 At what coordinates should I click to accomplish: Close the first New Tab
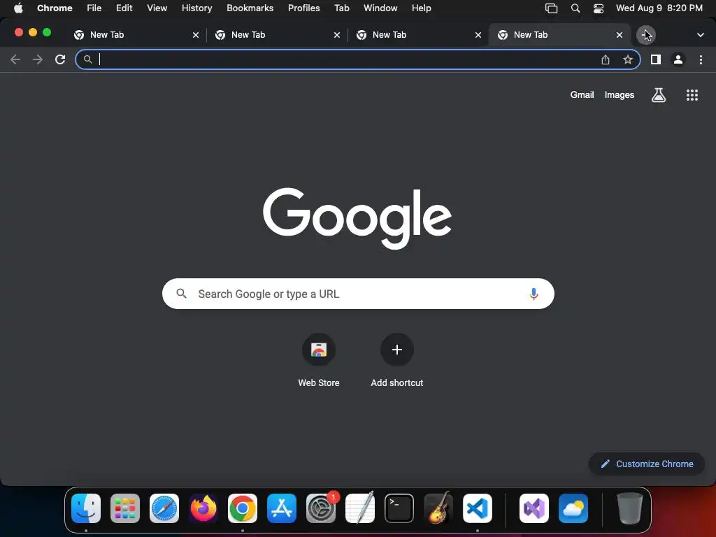(x=196, y=35)
